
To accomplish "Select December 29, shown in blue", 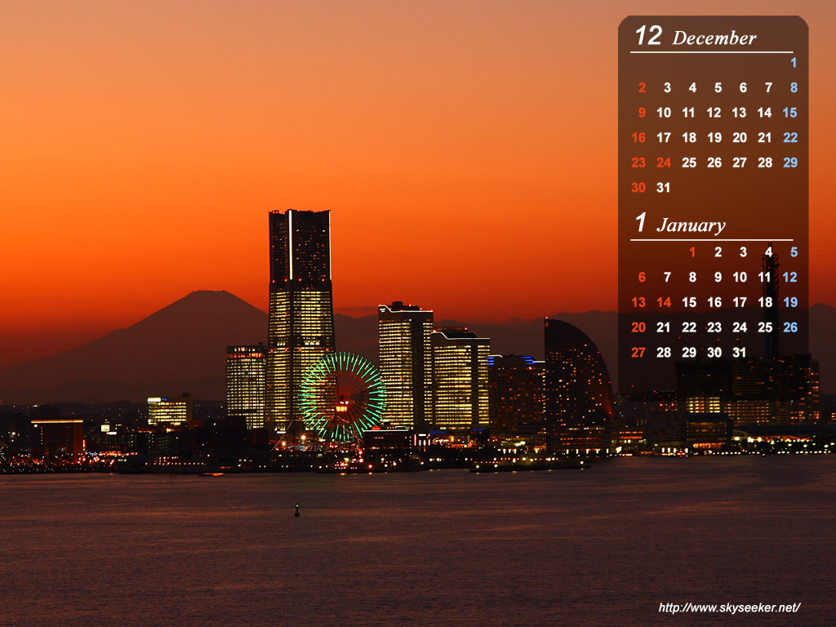I will tap(790, 162).
